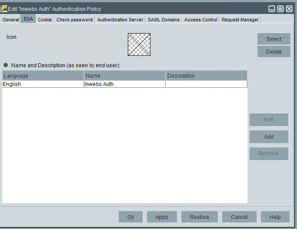The image size is (297, 229).
Task: Open the Access Control tab
Action: tap(200, 20)
